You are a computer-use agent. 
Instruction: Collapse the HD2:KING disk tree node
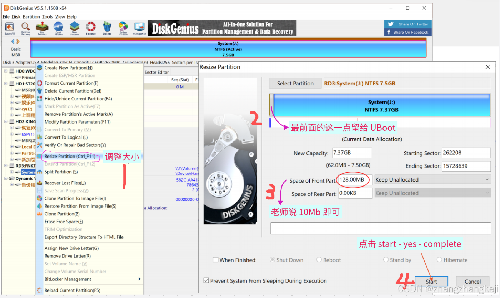click(6, 121)
